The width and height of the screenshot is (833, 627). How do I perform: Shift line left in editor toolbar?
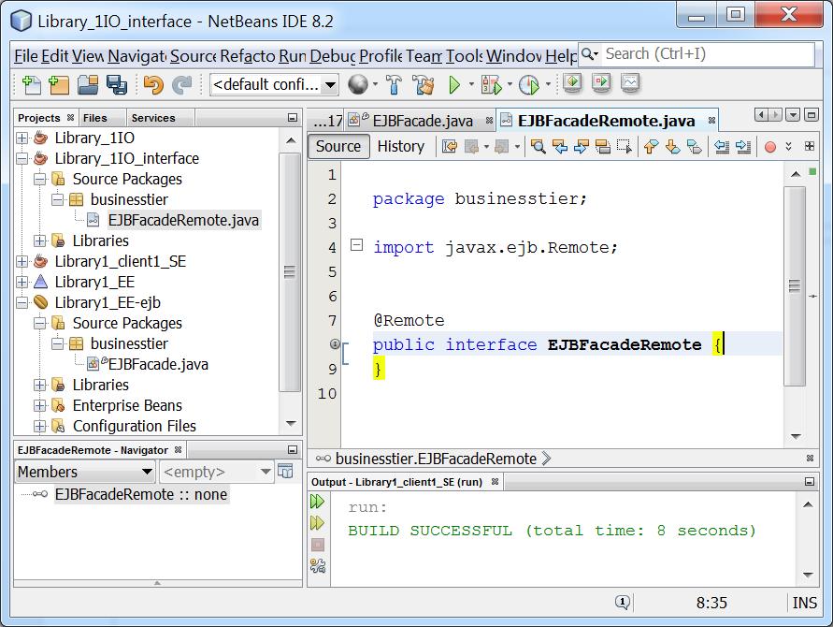(x=721, y=146)
